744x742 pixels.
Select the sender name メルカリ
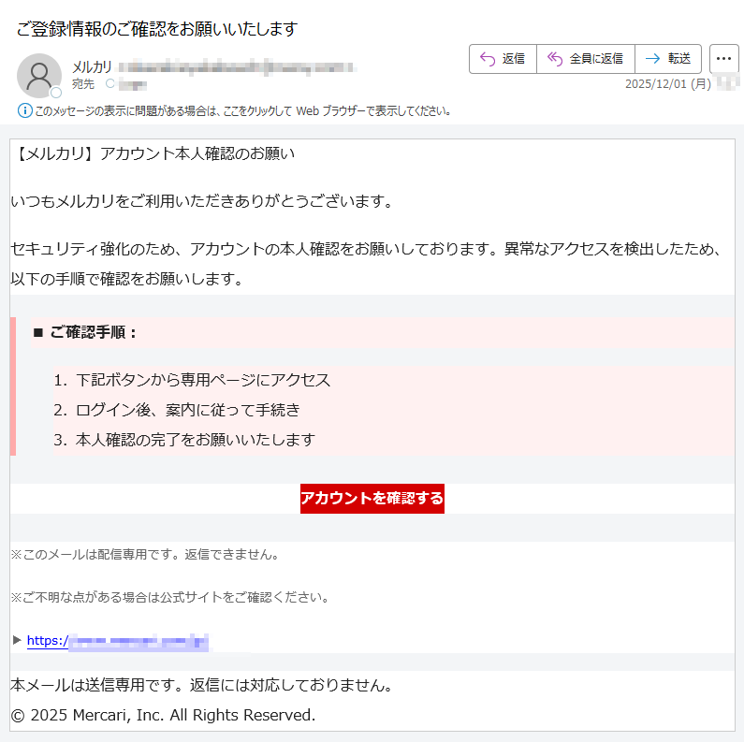[x=92, y=66]
